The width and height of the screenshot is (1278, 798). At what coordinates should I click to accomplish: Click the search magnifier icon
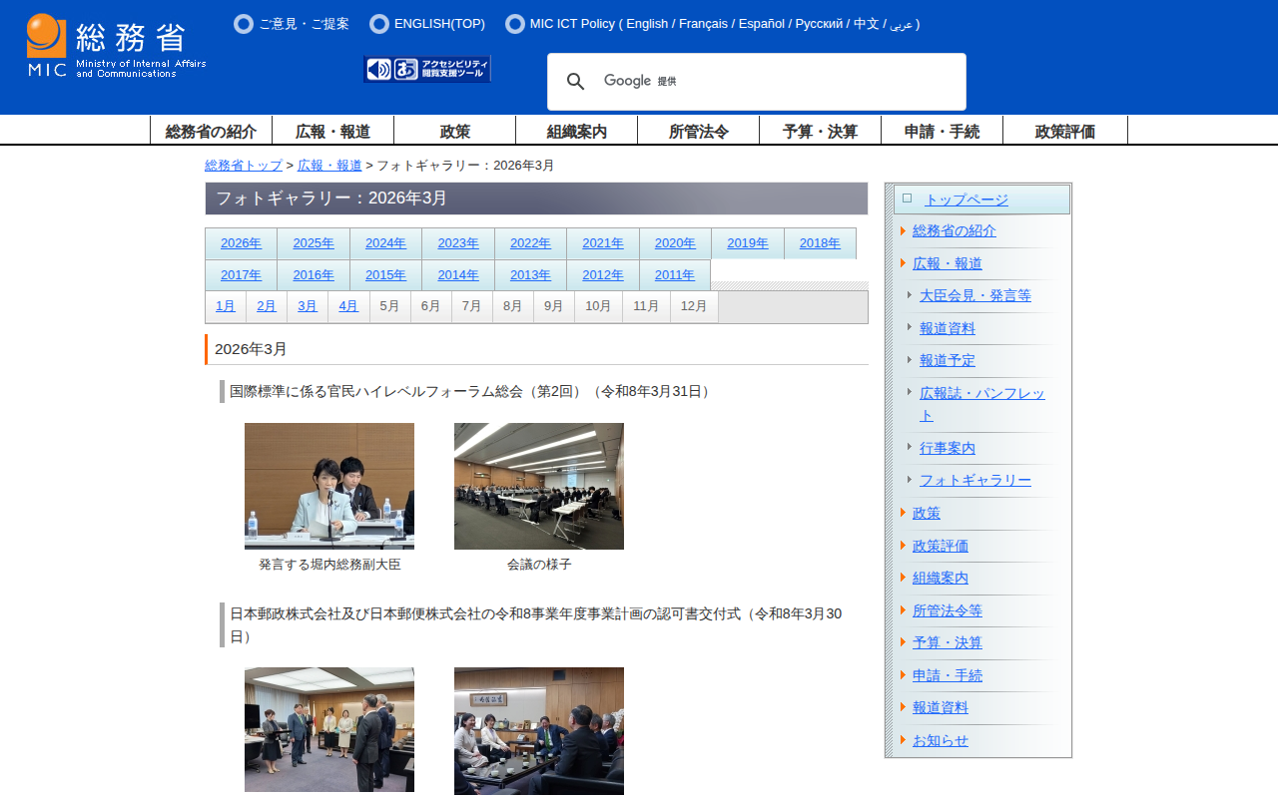pos(575,82)
